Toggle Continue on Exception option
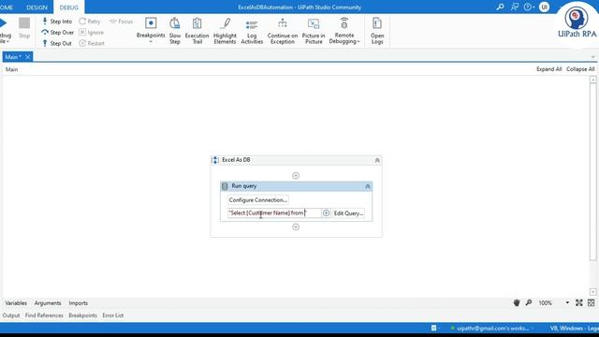Image resolution: width=599 pixels, height=337 pixels. (x=283, y=31)
